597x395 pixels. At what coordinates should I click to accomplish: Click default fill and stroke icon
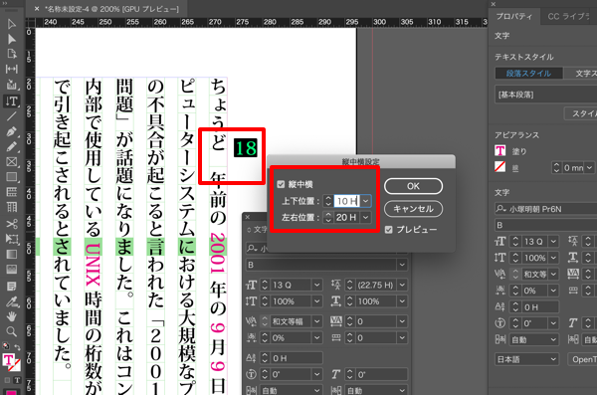[6, 346]
